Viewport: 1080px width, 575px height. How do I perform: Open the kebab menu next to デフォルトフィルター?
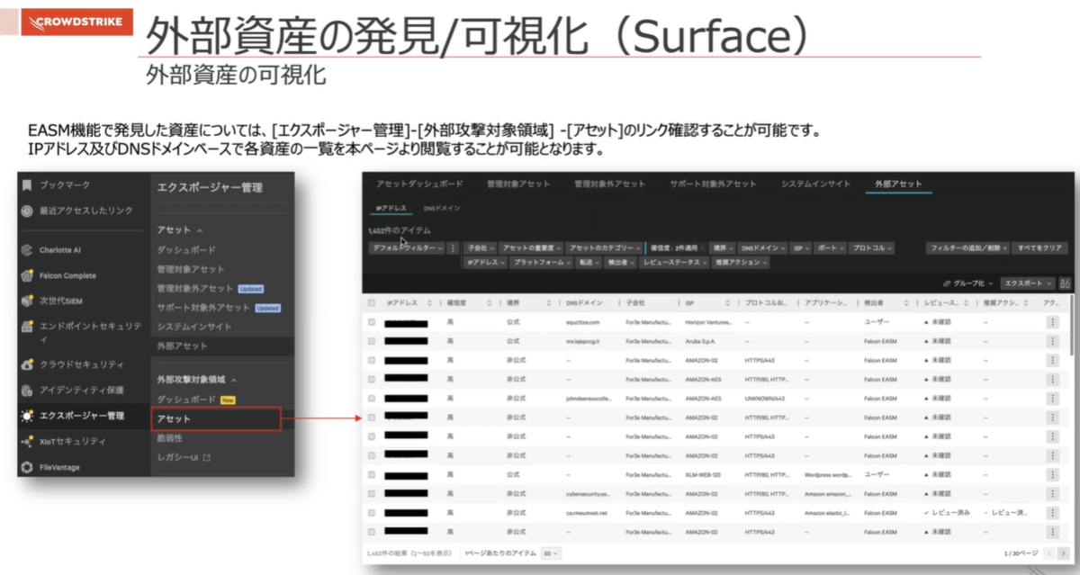[x=453, y=247]
